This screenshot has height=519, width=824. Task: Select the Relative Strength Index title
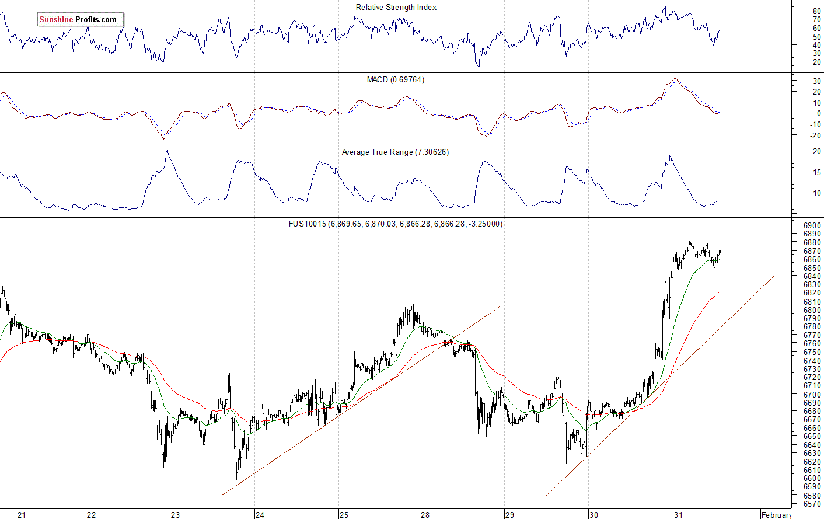396,8
